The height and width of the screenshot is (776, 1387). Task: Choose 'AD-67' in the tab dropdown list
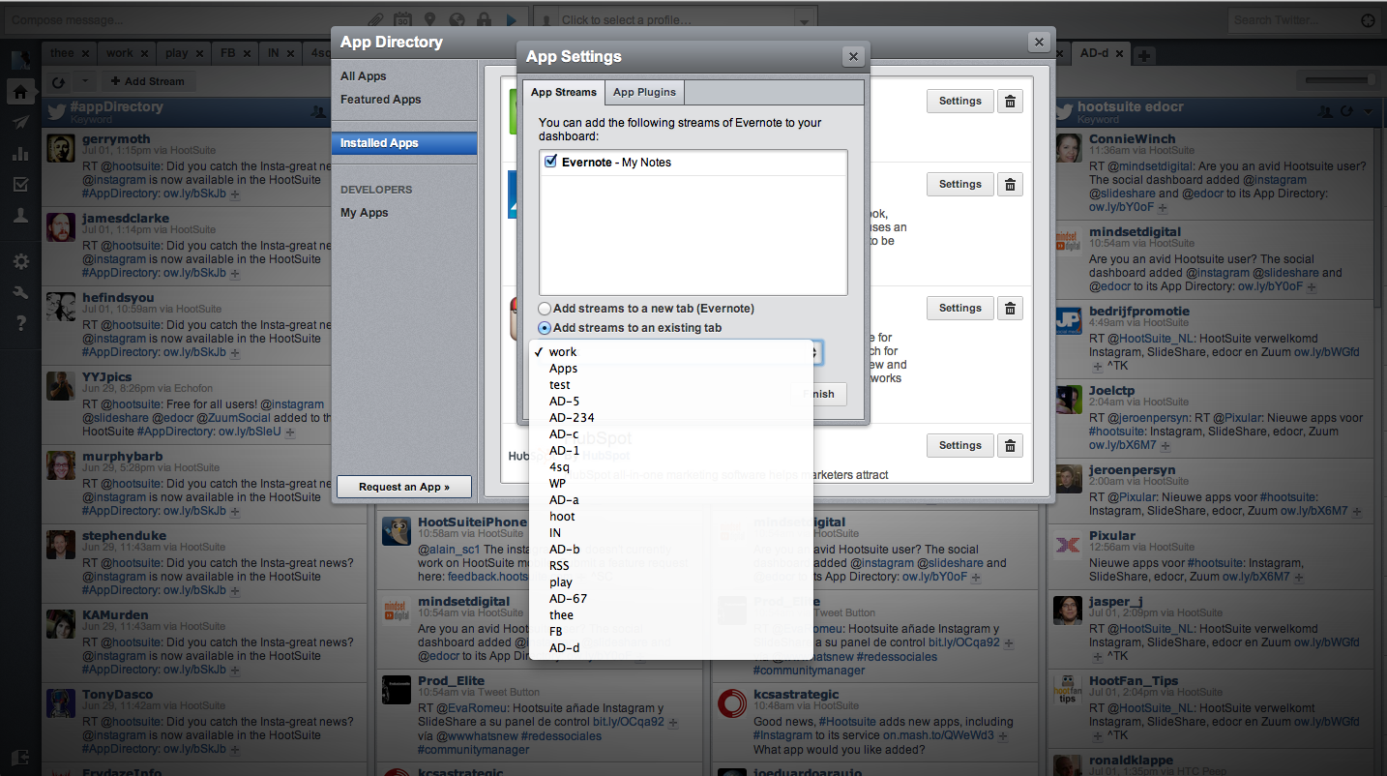coord(671,599)
